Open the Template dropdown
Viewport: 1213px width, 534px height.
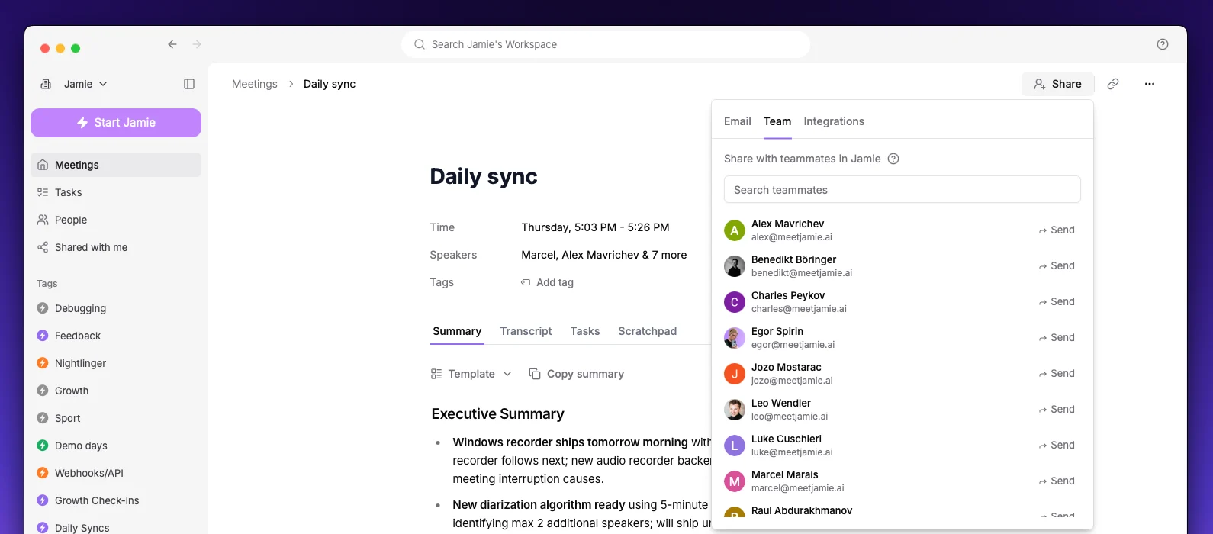[471, 374]
